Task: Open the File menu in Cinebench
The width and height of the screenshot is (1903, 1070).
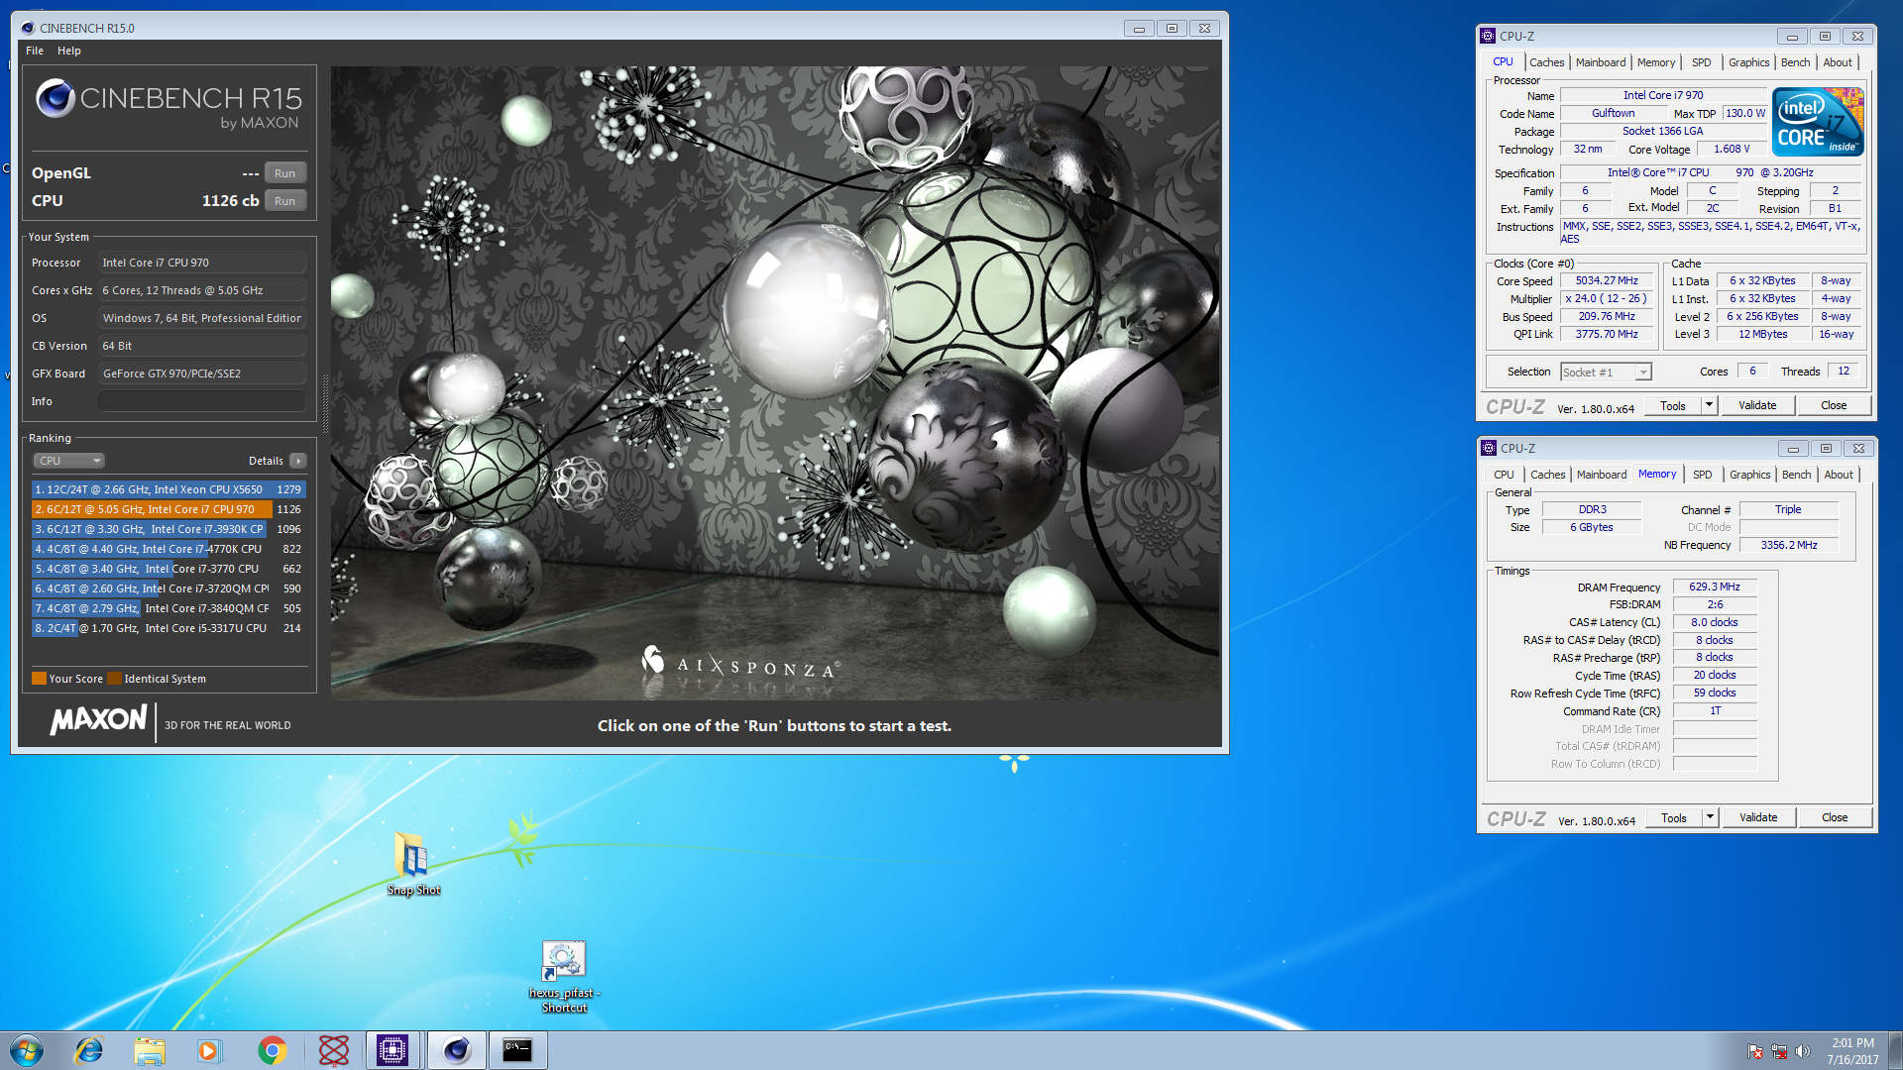Action: 35,51
